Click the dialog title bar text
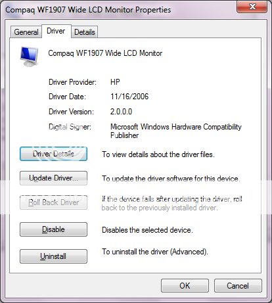This screenshot has width=272, height=303. click(88, 10)
